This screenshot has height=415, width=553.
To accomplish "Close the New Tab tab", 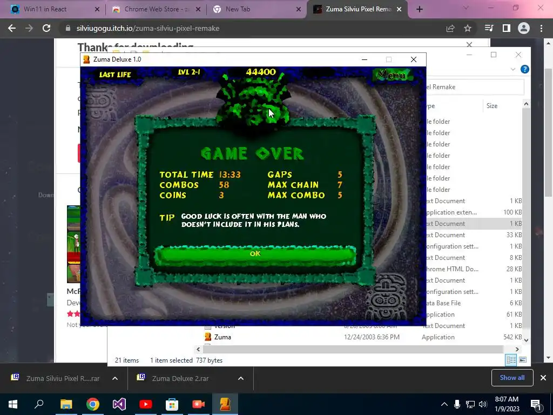I will pos(299,9).
